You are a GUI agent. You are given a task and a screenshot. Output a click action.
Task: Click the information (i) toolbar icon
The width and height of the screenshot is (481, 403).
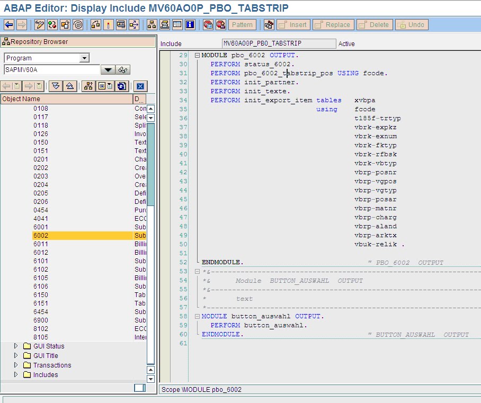[190, 24]
